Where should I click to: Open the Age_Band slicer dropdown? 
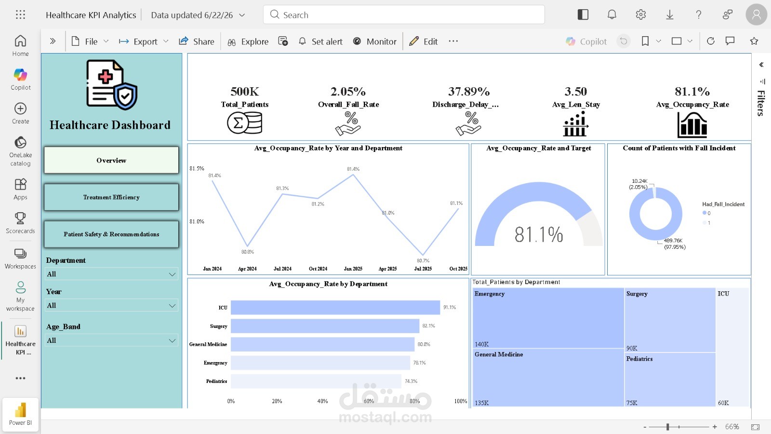click(111, 340)
